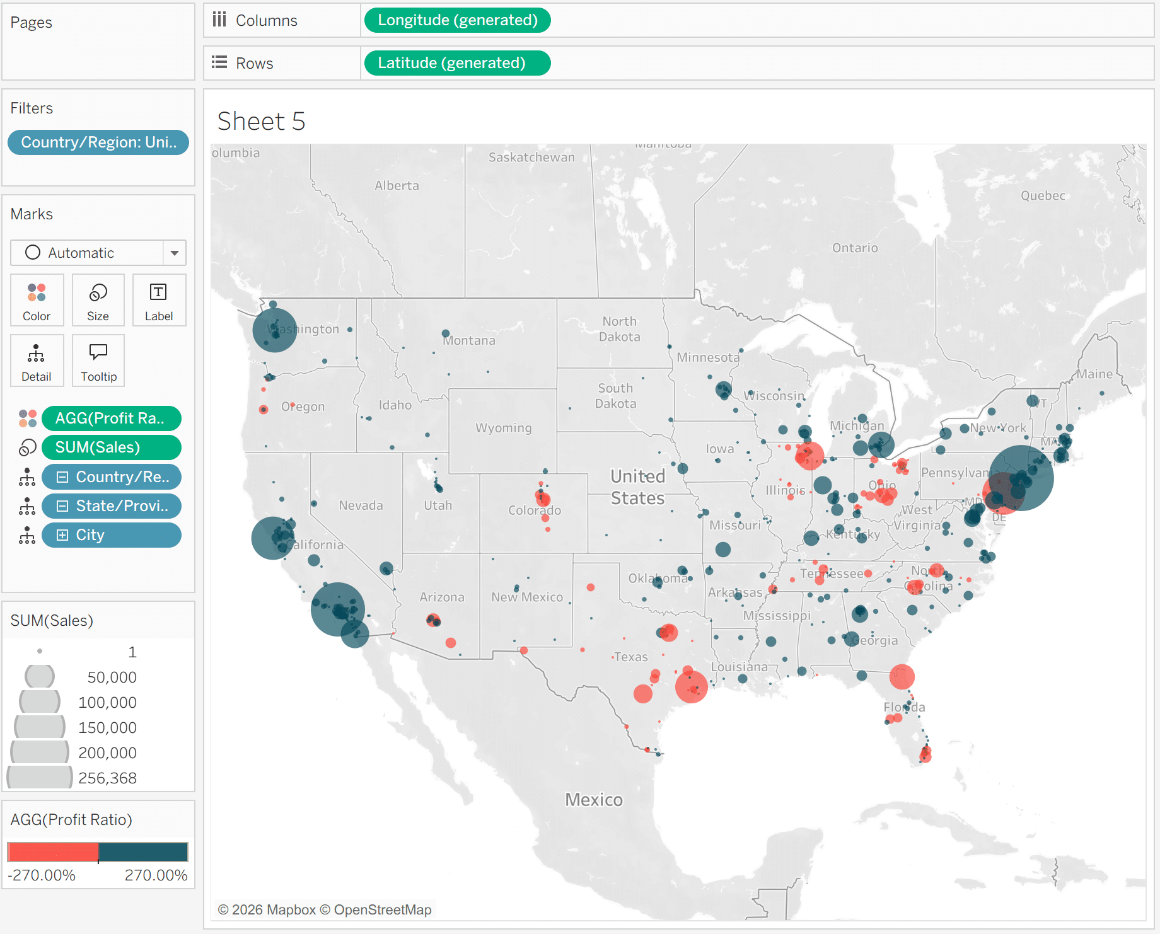1160x934 pixels.
Task: Click the Marks card header
Action: click(32, 214)
